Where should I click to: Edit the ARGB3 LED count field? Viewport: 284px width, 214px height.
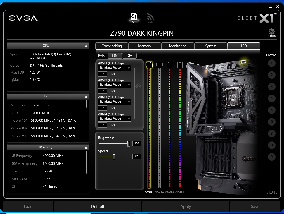(x=103, y=108)
